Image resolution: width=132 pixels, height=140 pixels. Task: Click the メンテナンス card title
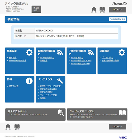coord(45,79)
